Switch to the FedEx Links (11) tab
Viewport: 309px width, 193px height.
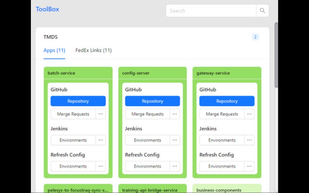[x=93, y=50]
